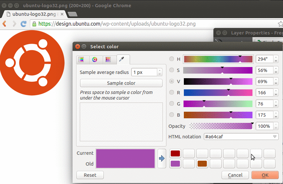The height and width of the screenshot is (184, 283).
Task: Click the Reset button
Action: click(90, 175)
